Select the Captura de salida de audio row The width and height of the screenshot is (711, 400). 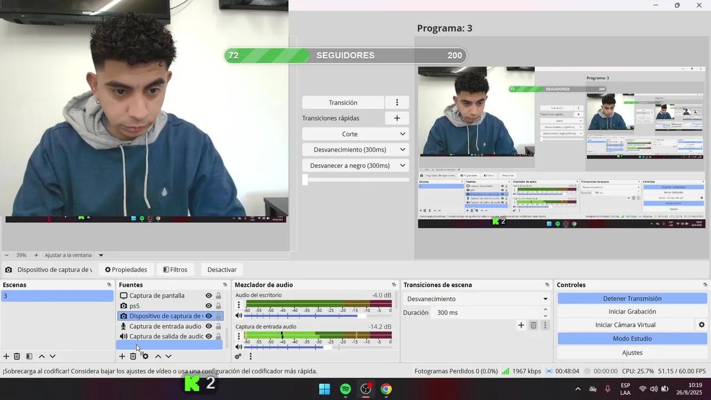pyautogui.click(x=169, y=337)
